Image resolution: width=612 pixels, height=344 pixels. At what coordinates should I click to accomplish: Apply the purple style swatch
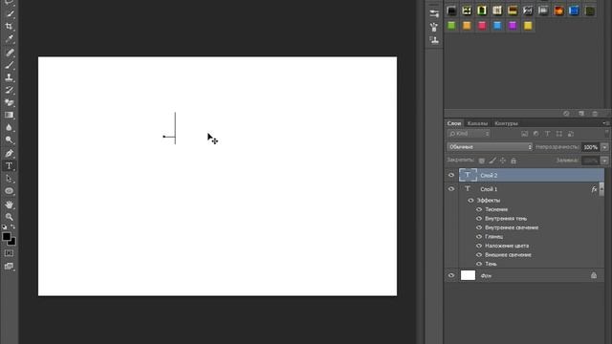coord(513,26)
